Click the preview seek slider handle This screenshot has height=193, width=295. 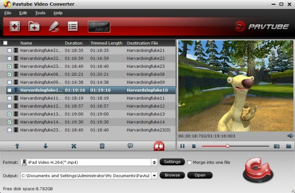pyautogui.click(x=228, y=146)
